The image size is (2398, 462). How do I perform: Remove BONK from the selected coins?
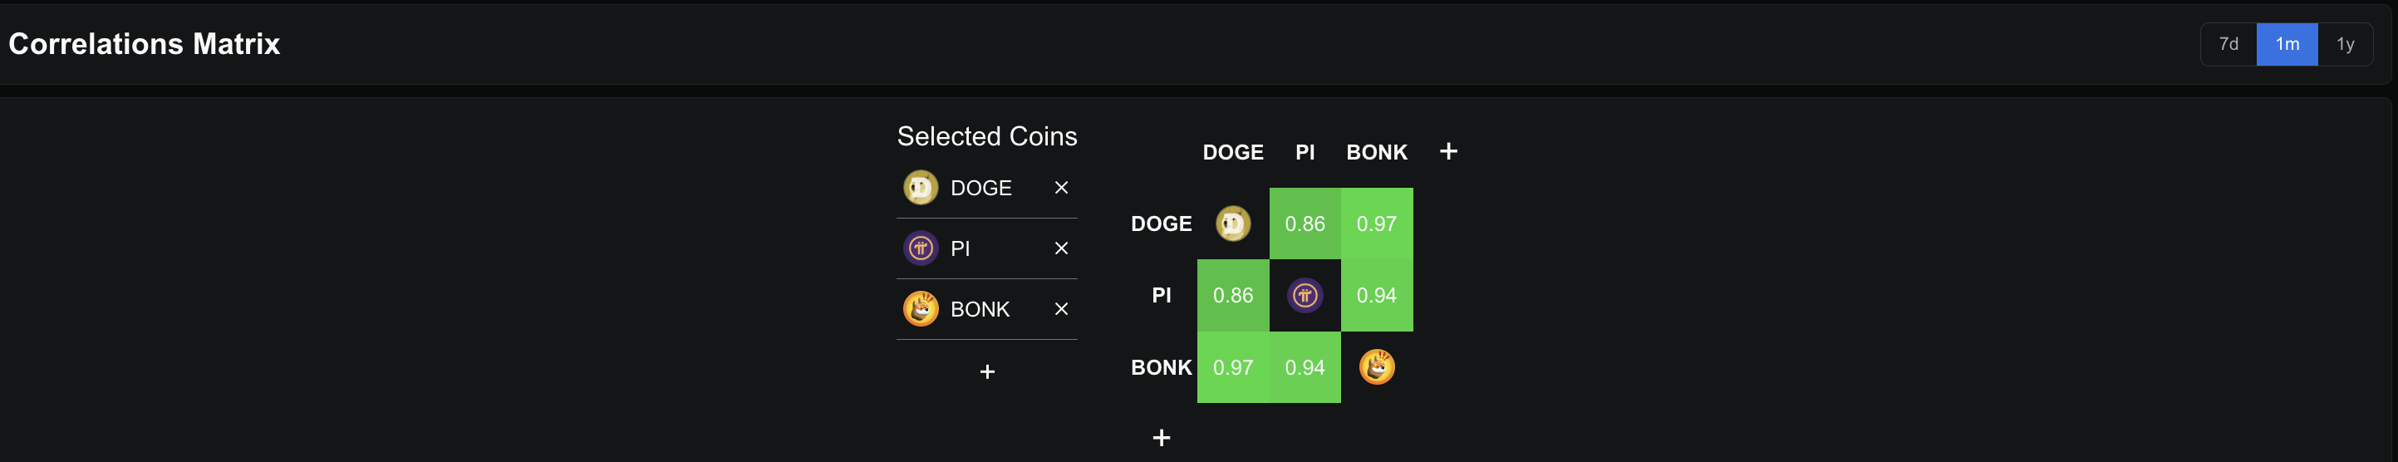[1060, 309]
